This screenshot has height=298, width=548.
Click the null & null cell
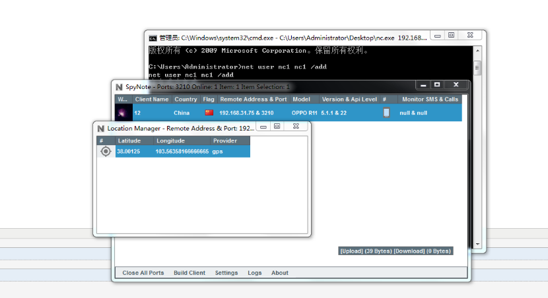pyautogui.click(x=413, y=113)
